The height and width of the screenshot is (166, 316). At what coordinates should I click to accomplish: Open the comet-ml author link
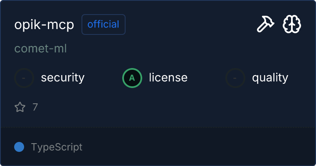(41, 49)
